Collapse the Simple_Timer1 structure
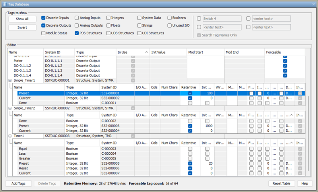 coord(10,80)
